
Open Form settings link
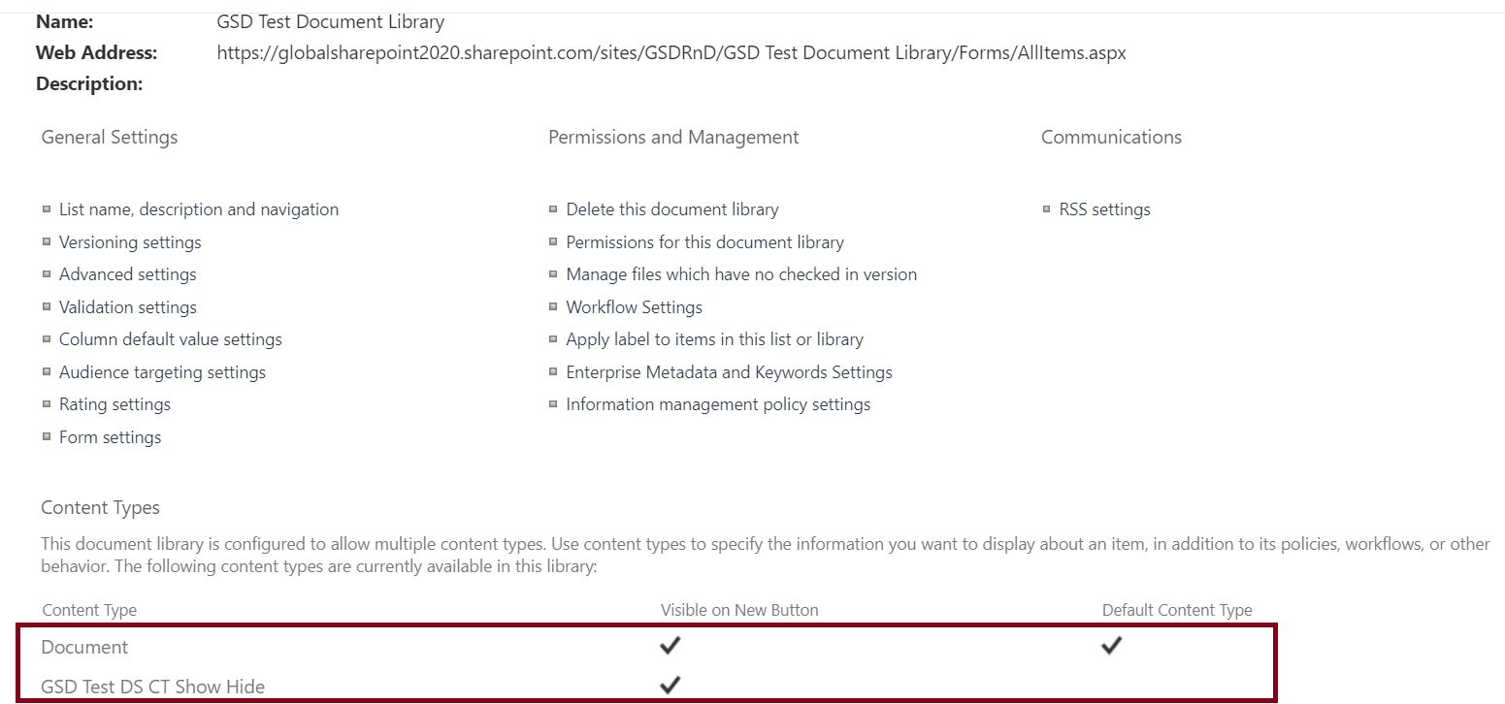[111, 437]
